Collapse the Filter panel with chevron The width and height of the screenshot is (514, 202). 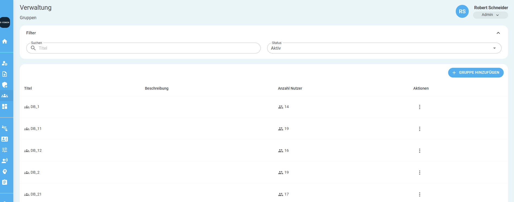498,33
